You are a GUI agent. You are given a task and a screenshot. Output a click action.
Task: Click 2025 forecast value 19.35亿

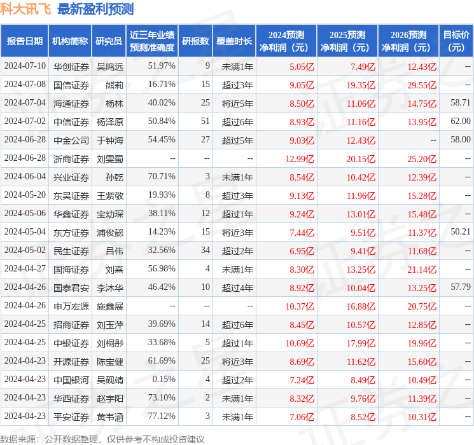tap(361, 85)
